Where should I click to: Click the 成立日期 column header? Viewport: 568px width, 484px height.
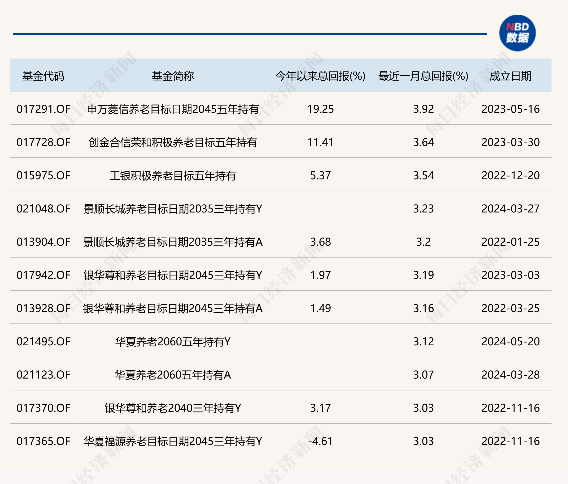pos(511,76)
